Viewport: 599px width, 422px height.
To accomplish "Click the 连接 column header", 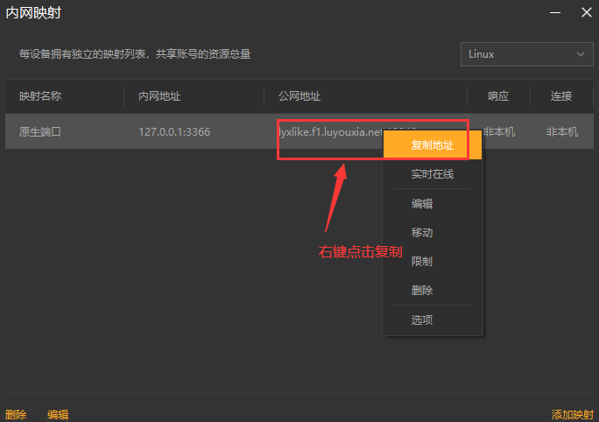I will 561,95.
